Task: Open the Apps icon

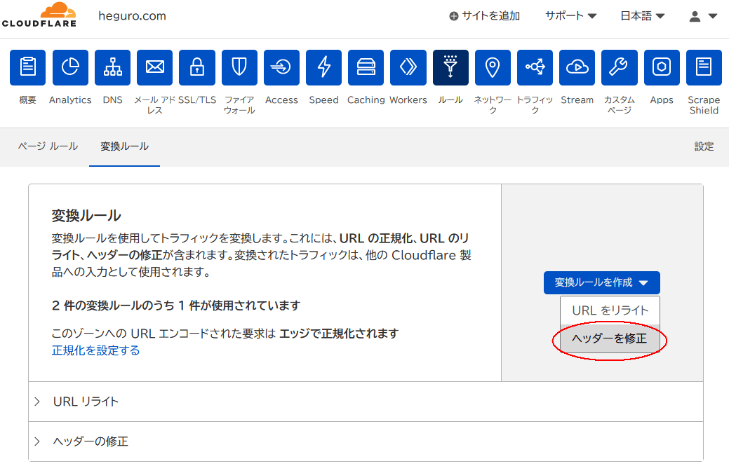Action: (x=662, y=67)
